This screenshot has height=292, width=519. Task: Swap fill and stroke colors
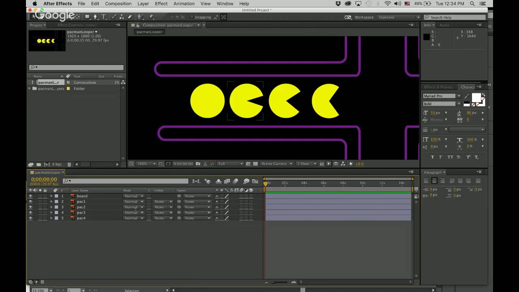click(x=483, y=95)
